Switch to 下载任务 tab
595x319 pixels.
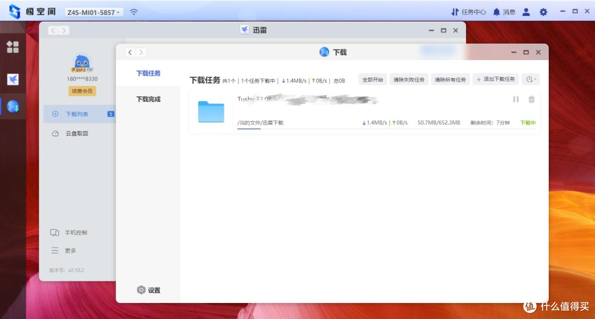pyautogui.click(x=148, y=73)
